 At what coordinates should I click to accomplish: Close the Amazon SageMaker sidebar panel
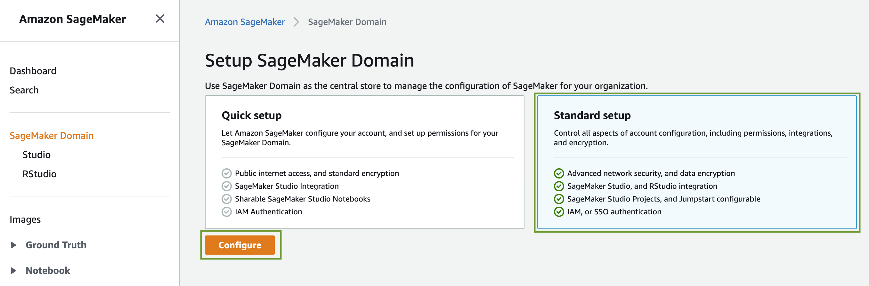(x=160, y=19)
